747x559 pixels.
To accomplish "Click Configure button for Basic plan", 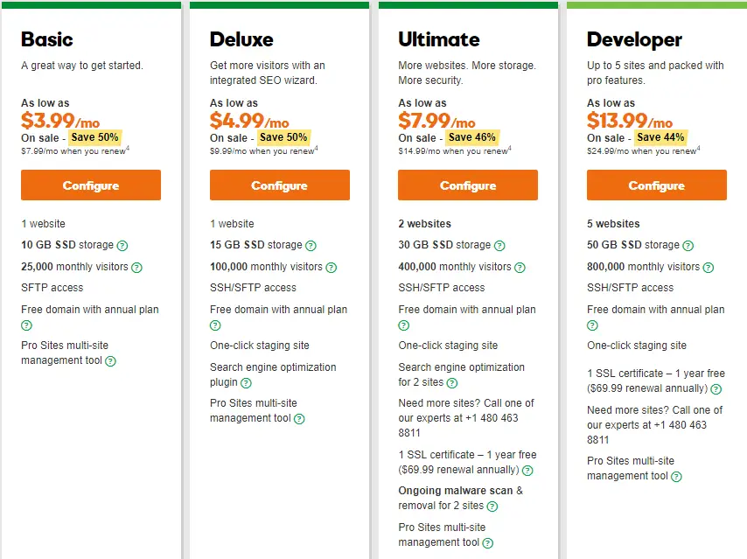I will tap(90, 185).
